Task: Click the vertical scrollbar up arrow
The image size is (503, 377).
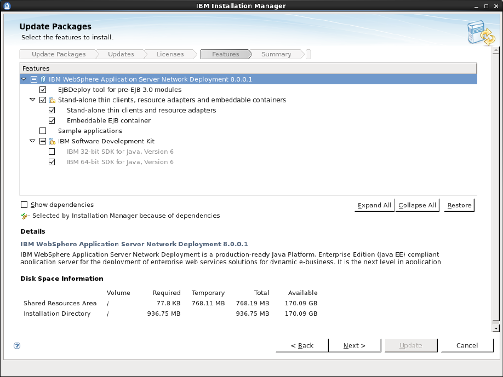Action: (496, 50)
